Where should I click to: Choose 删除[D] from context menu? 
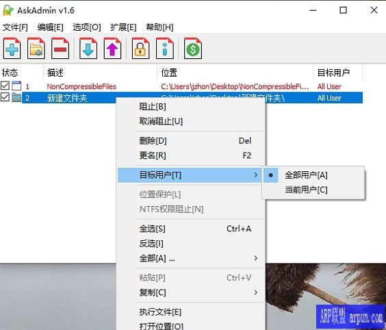[x=190, y=141]
